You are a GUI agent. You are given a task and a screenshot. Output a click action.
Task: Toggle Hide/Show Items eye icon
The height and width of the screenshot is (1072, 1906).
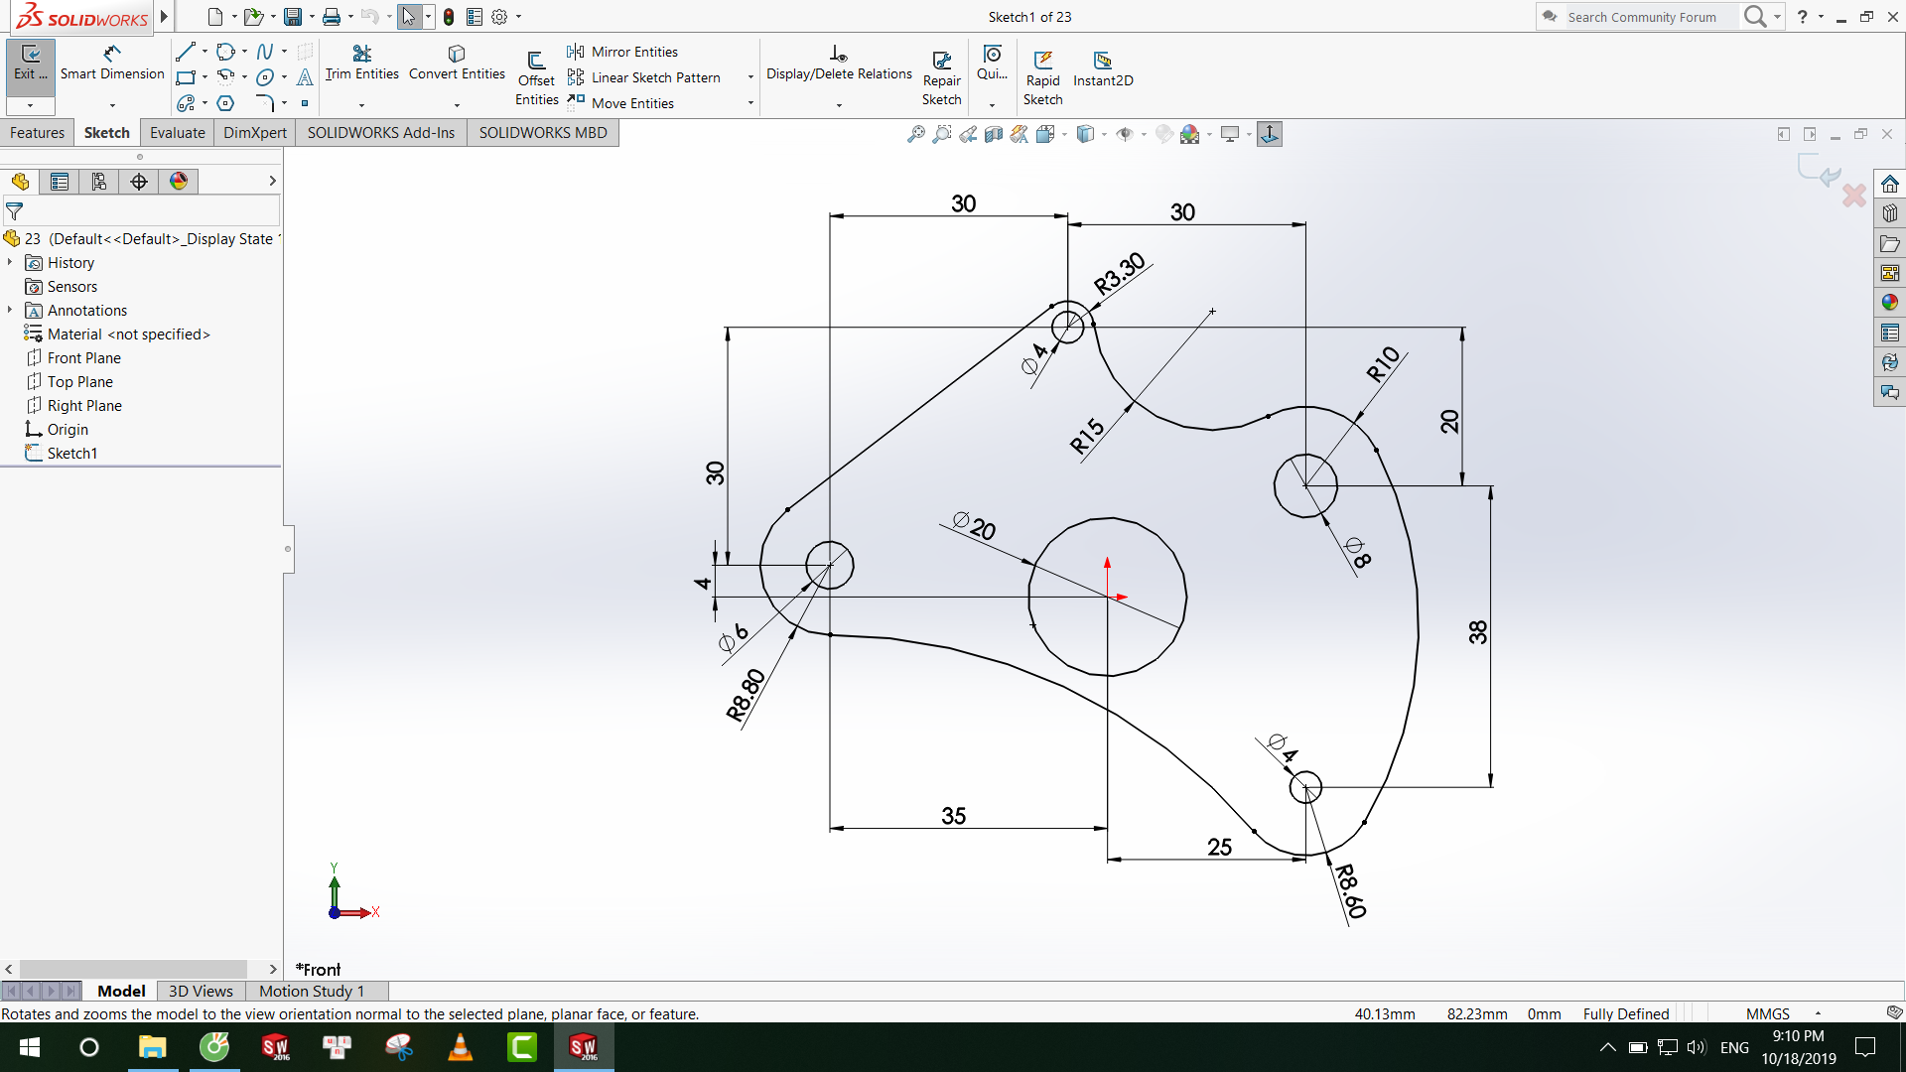[1125, 134]
